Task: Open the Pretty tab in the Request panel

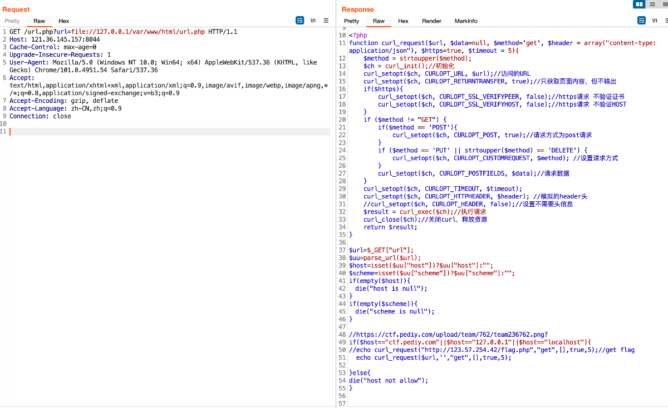Action: coord(12,21)
